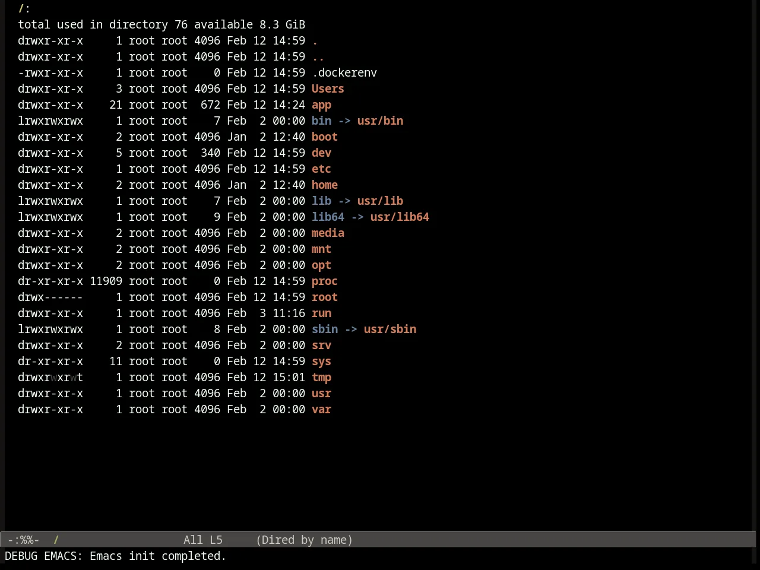Viewport: 760px width, 570px height.
Task: Open the app directory entry
Action: point(321,105)
